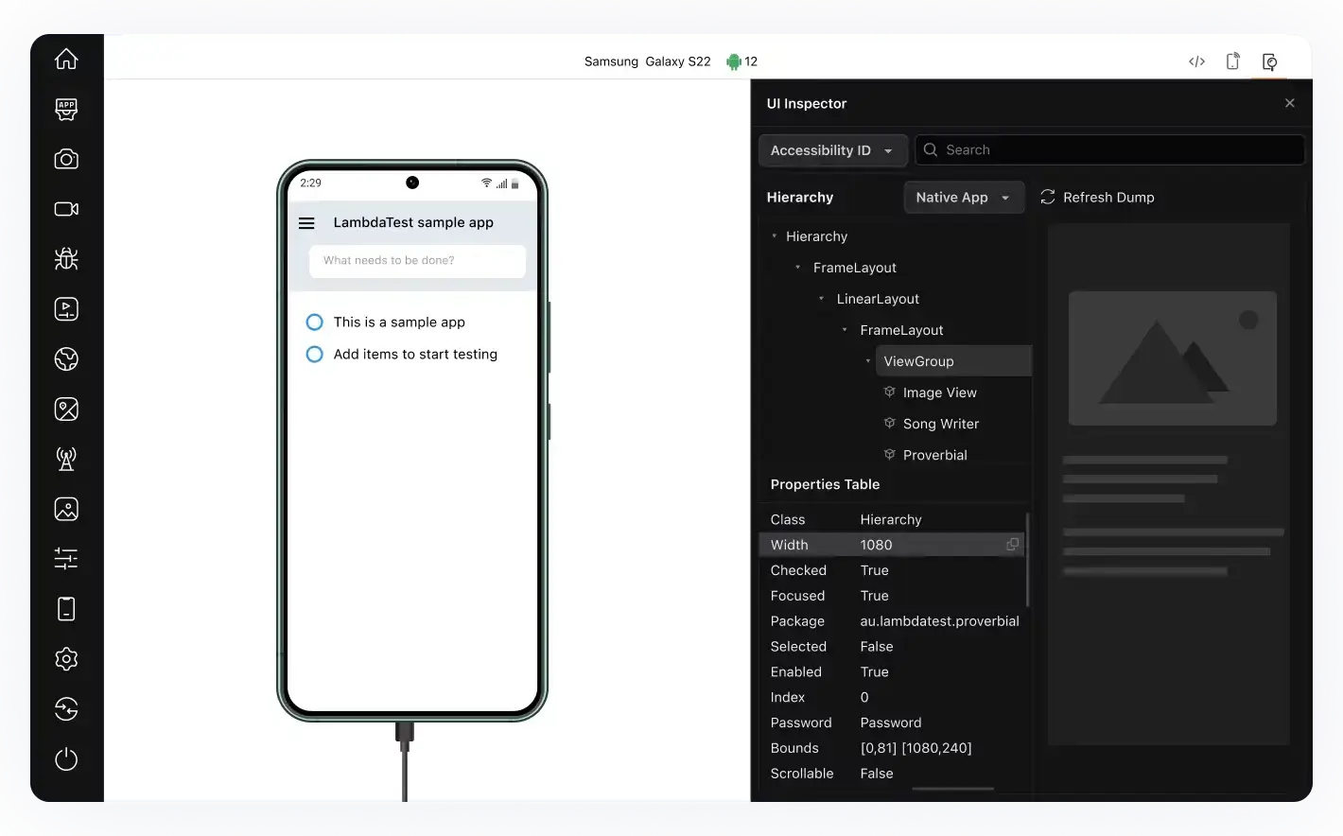Switch device using the sync icon
The height and width of the screenshot is (836, 1343).
click(66, 709)
